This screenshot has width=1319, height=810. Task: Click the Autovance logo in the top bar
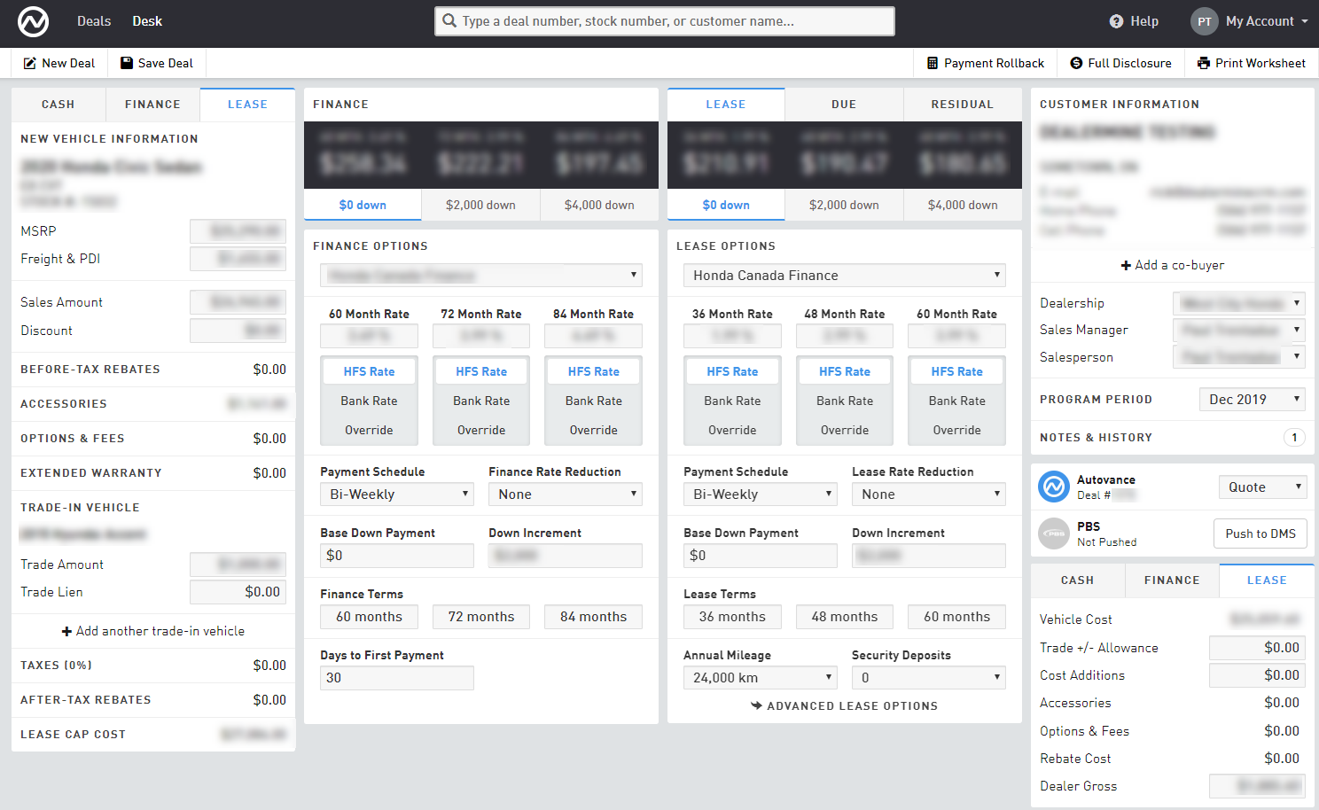pos(33,21)
